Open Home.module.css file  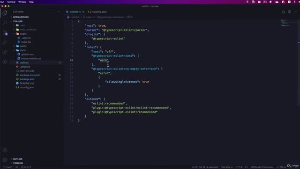(x=31, y=58)
